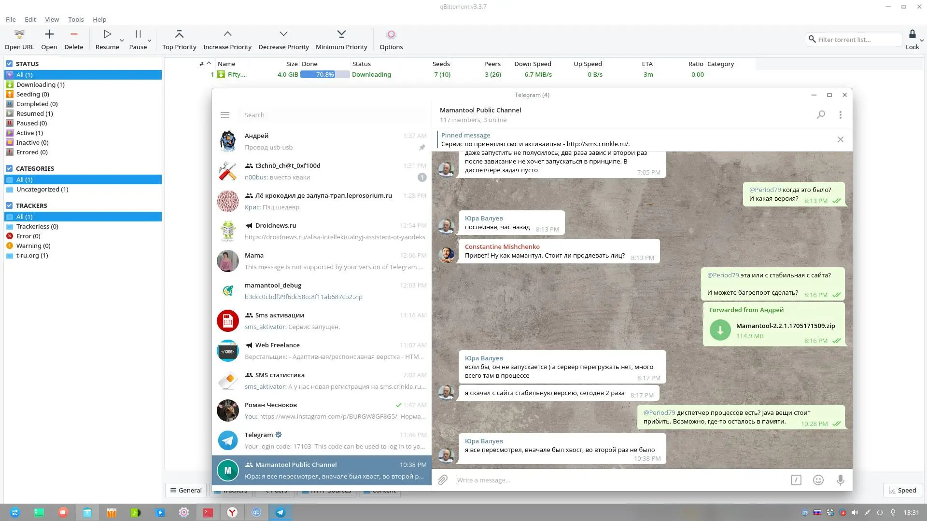Set Top Priority for torrent
927x521 pixels.
pyautogui.click(x=179, y=34)
